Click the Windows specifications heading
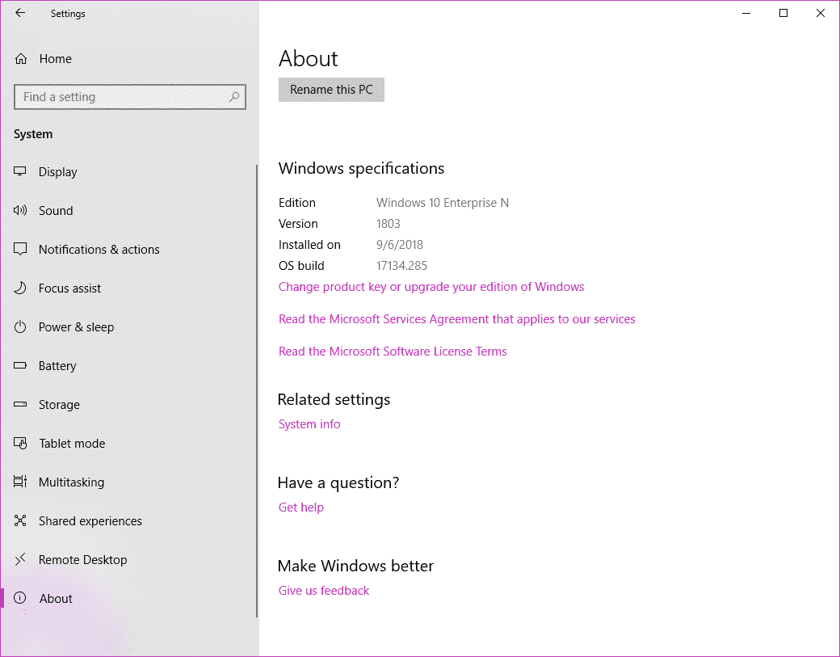 pyautogui.click(x=362, y=168)
